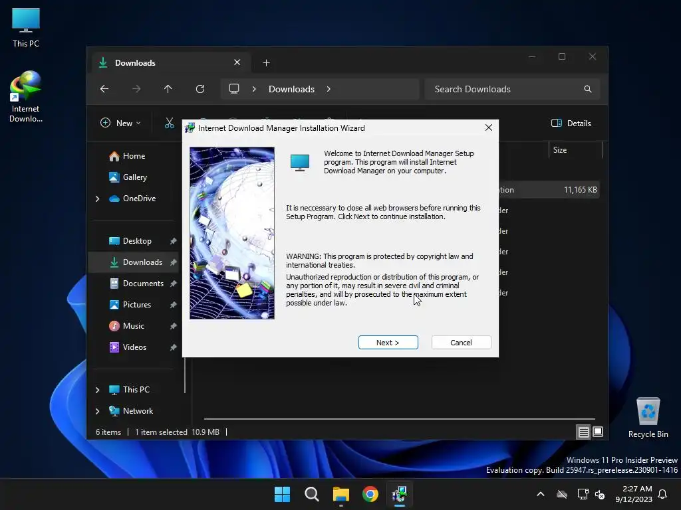681x510 pixels.
Task: Close the Downloads tab
Action: tap(237, 62)
